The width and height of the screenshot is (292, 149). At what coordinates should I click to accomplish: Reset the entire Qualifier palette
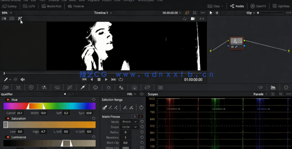142,94
